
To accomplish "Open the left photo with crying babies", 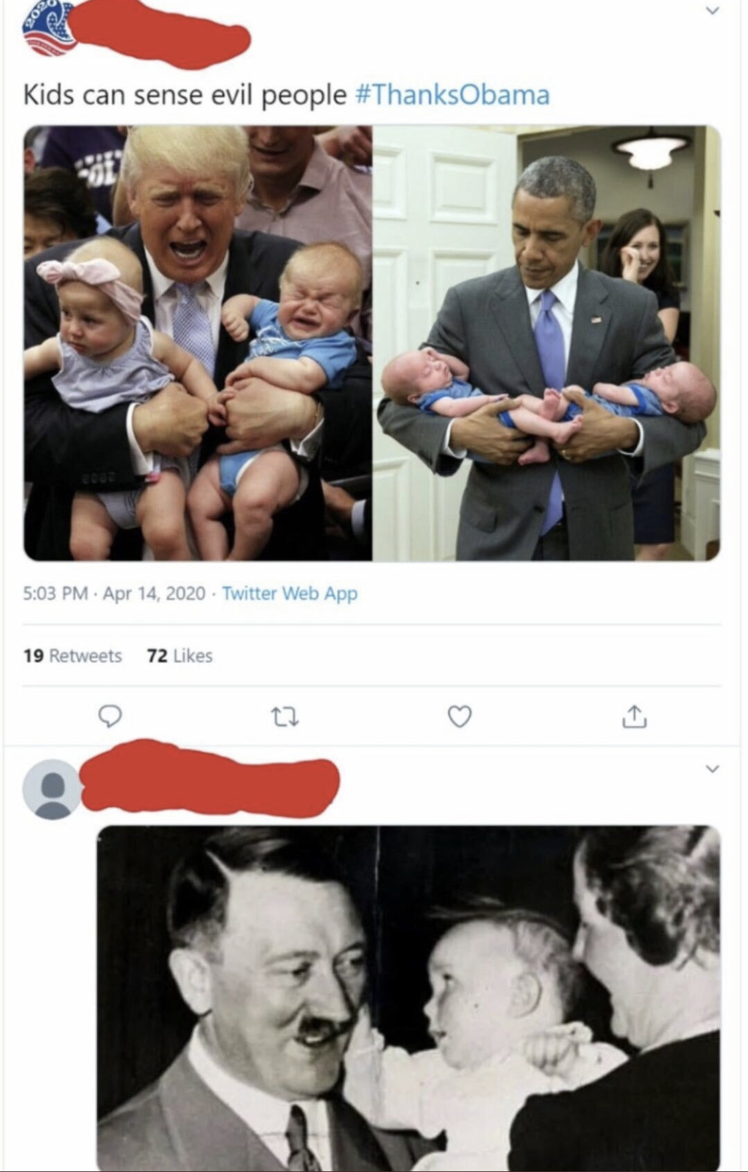I will click(x=197, y=343).
